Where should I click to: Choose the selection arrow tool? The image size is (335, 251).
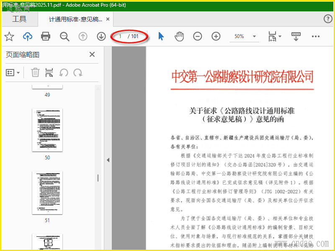[x=161, y=36]
